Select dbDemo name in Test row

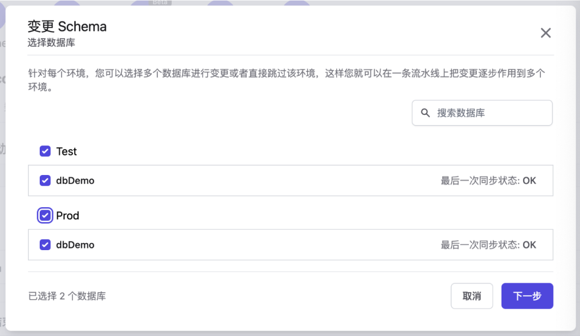[x=75, y=180]
